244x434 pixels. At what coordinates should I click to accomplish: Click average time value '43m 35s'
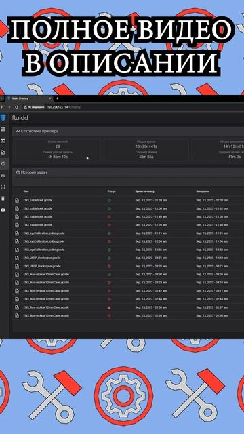coord(146,157)
